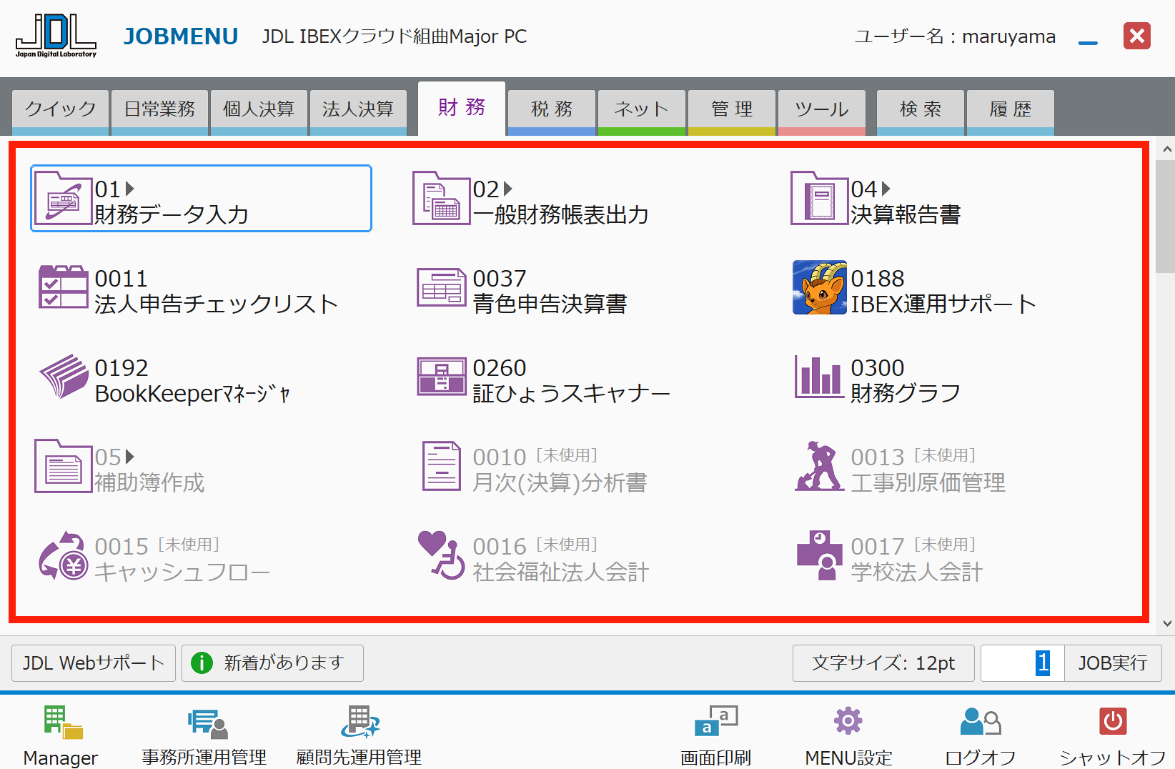The image size is (1175, 769).
Task: Expand the 01 submenu arrow
Action: coord(130,189)
